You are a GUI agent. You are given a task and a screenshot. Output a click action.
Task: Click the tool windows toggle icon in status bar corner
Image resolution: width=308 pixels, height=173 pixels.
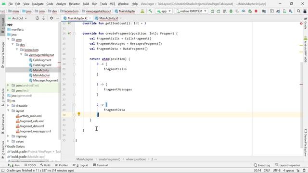(x=3, y=171)
